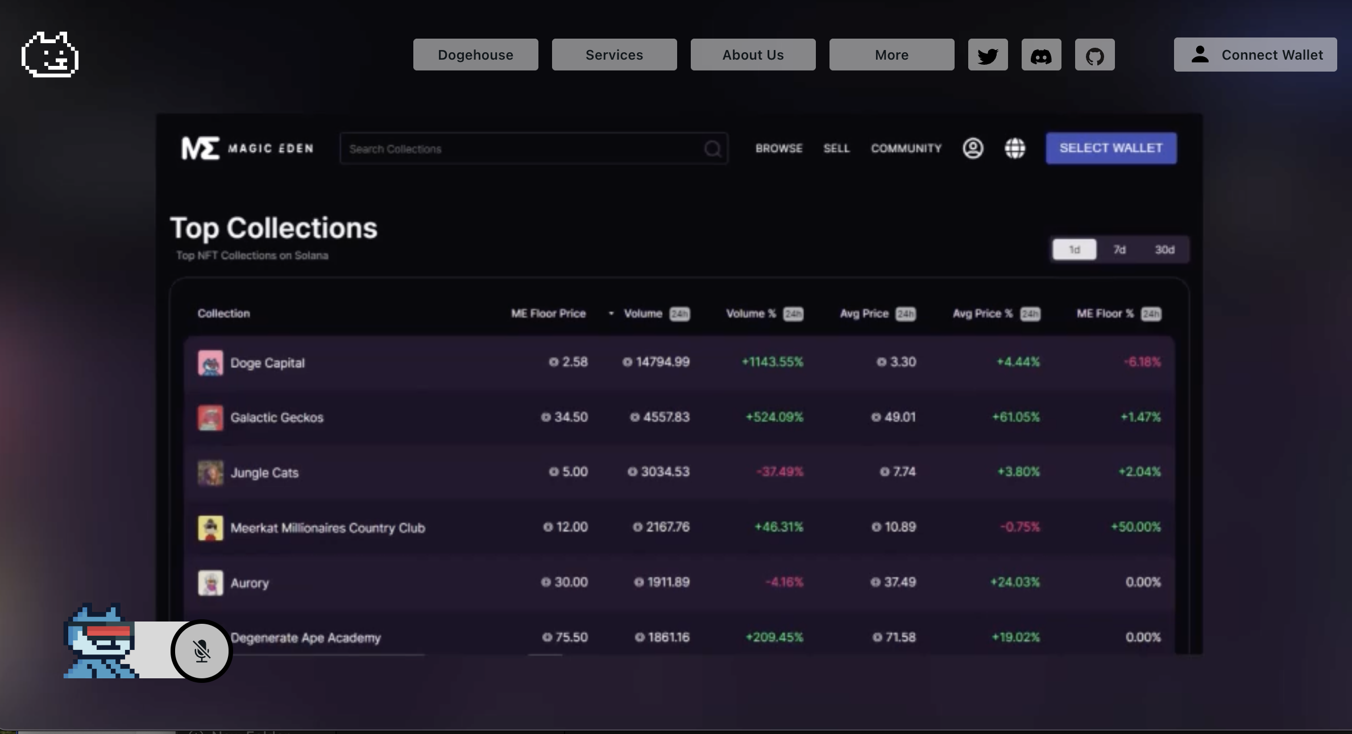
Task: Open the Discord icon link
Action: pos(1041,55)
